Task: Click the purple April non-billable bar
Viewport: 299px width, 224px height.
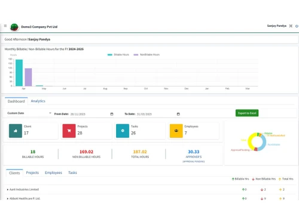Action: click(28, 77)
